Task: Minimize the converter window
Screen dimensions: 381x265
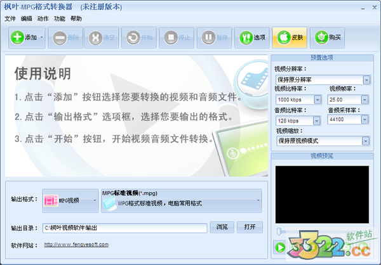Action: (x=363, y=8)
